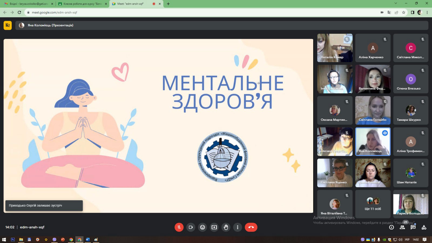Click the present screen button

point(214,227)
